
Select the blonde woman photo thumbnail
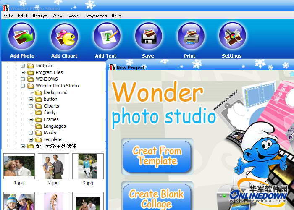[53, 201]
